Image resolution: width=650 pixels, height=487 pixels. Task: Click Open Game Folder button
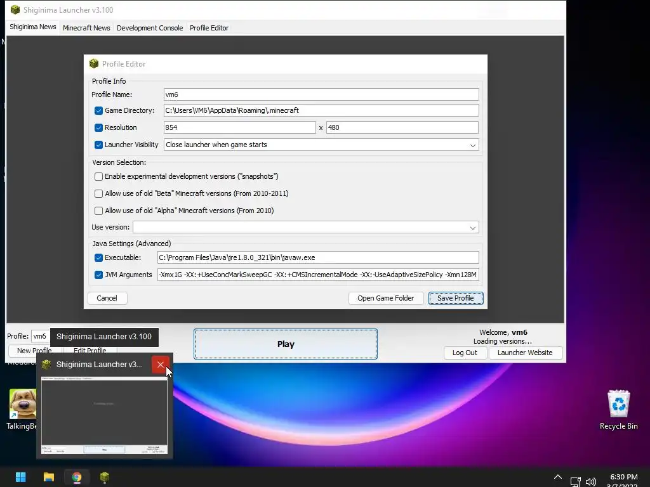point(385,298)
